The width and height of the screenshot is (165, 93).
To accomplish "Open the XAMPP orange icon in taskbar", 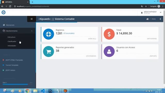I will coord(65,91).
